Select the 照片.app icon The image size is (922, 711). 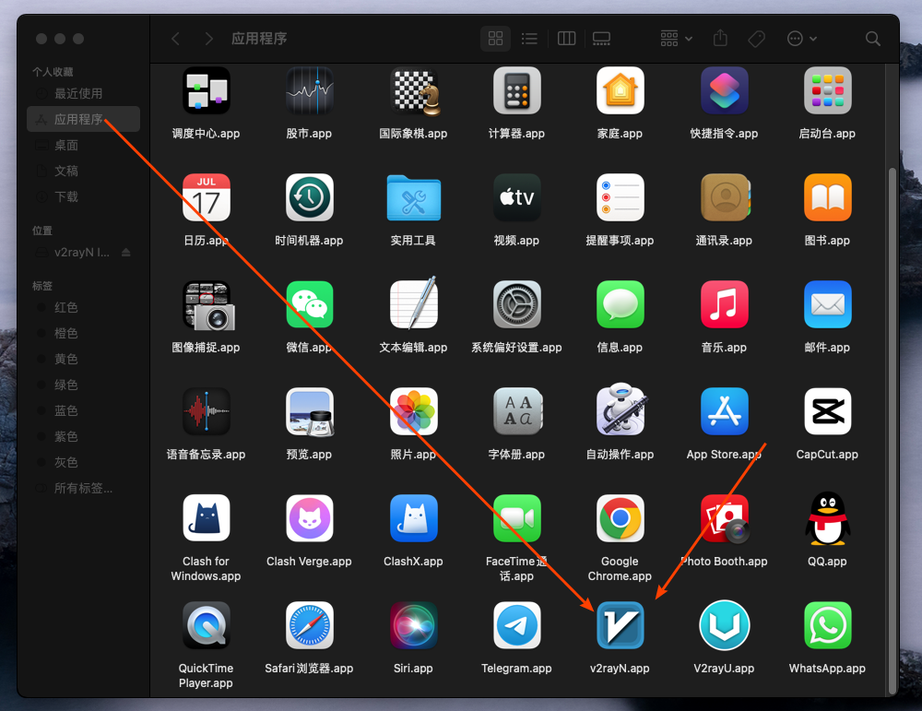413,411
